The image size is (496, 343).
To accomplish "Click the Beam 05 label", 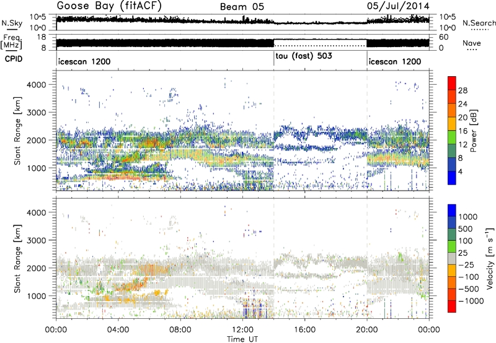I will coord(242,7).
